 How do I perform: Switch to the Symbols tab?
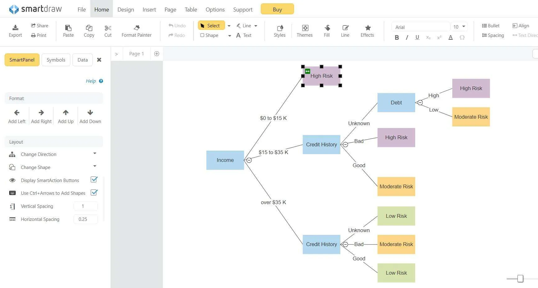tap(56, 60)
